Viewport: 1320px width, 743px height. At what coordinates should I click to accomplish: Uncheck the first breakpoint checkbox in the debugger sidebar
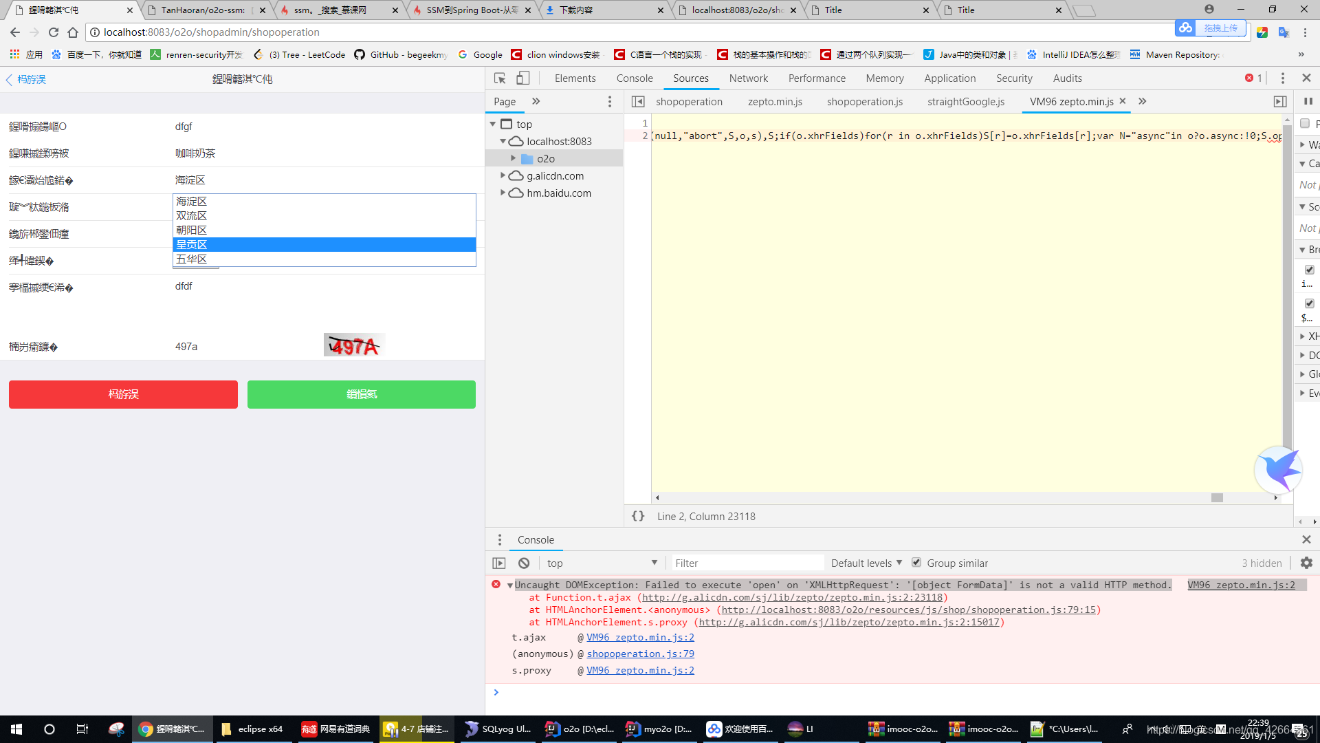click(x=1309, y=270)
